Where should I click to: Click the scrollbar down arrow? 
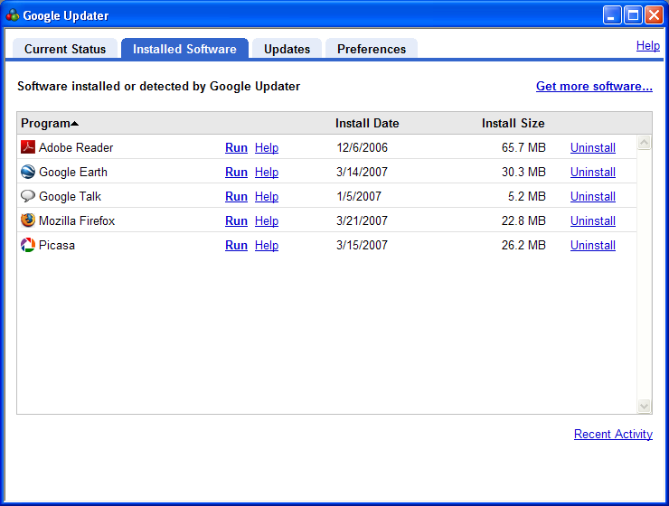click(x=644, y=407)
